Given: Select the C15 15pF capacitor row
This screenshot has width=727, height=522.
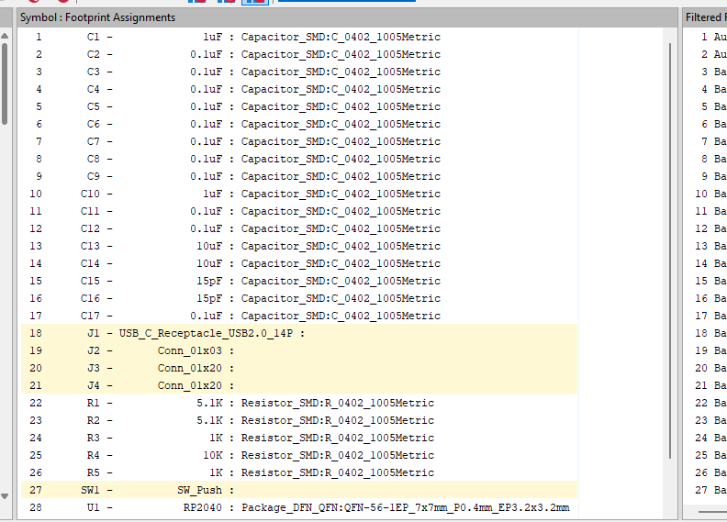Looking at the screenshot, I should [275, 281].
